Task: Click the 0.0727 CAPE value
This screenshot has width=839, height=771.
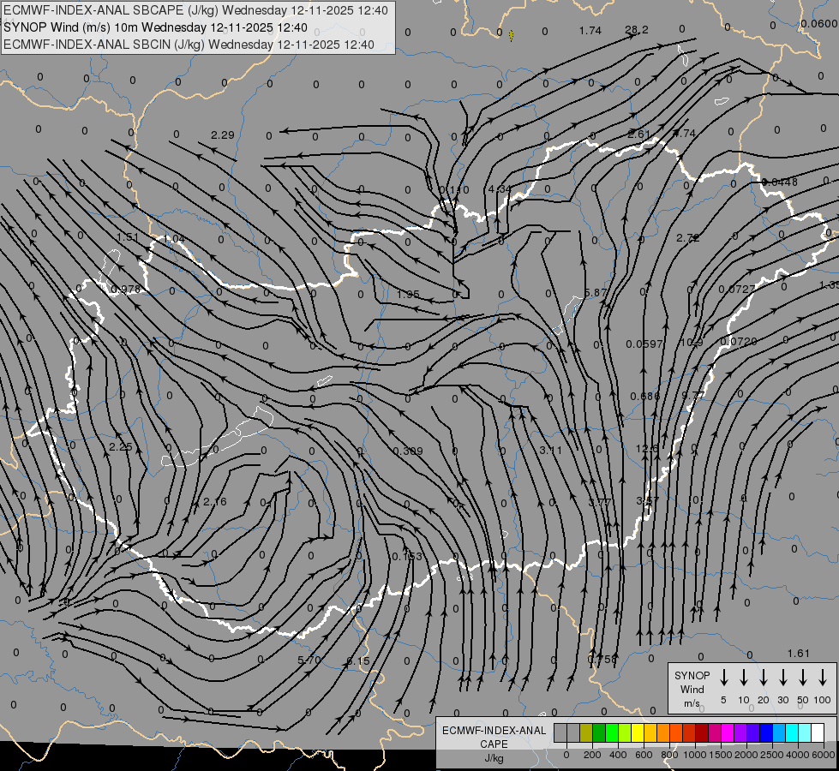Action: (737, 289)
